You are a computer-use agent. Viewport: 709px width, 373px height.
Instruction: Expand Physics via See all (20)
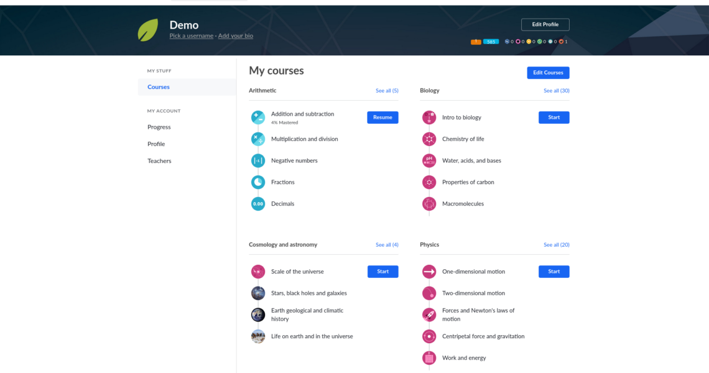tap(556, 245)
